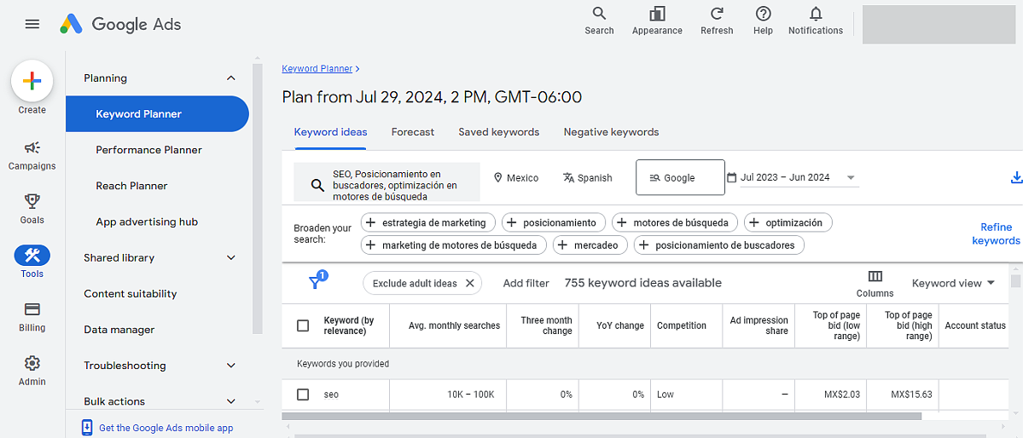Click Get the Google Ads mobile app

point(166,429)
